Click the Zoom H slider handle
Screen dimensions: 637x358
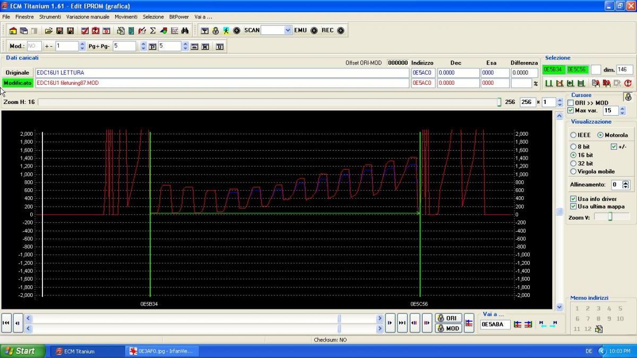499,102
